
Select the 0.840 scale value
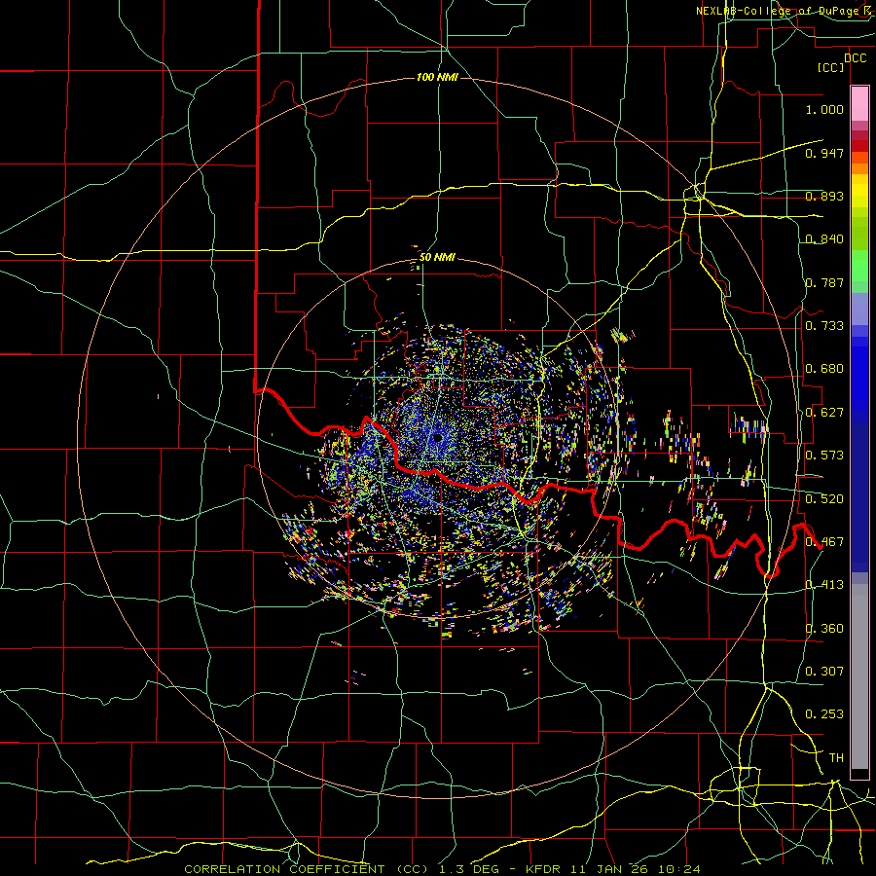point(824,239)
